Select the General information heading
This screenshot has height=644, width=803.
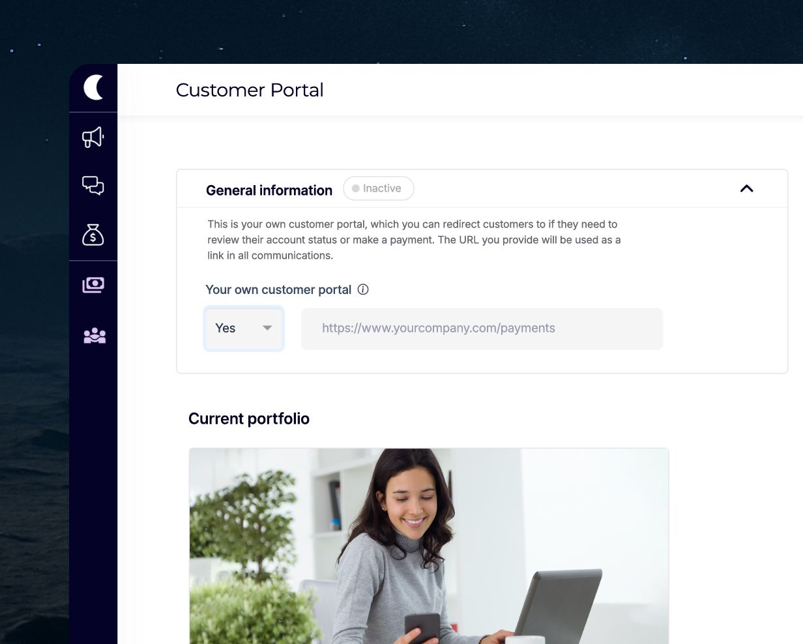(x=269, y=190)
